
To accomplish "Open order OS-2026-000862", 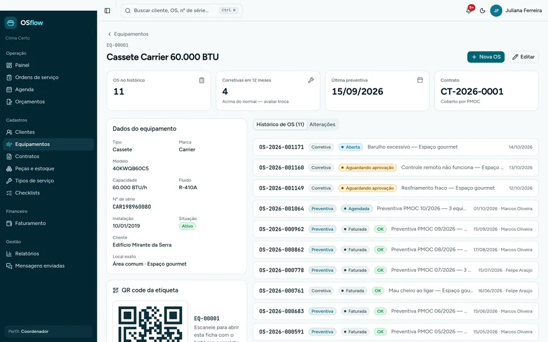I will (x=396, y=250).
